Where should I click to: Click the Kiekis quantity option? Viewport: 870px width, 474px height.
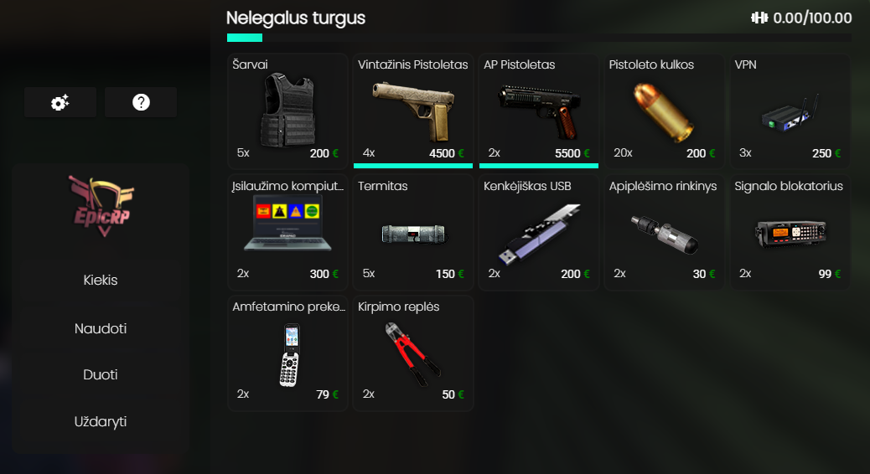101,280
